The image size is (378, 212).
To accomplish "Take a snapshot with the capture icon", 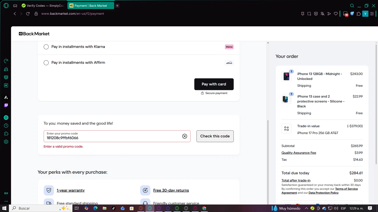I will [x=309, y=14].
